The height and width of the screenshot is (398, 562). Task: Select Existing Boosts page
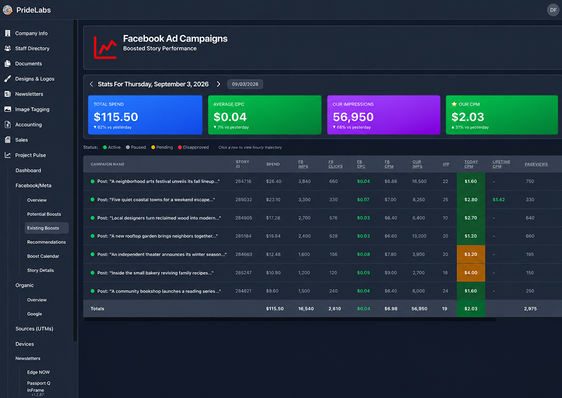pyautogui.click(x=47, y=228)
